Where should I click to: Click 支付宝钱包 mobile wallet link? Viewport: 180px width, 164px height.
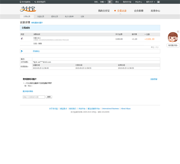(25, 2)
